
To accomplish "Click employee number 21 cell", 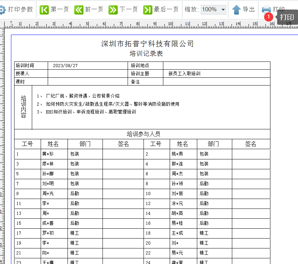I will pyautogui.click(x=28, y=253).
